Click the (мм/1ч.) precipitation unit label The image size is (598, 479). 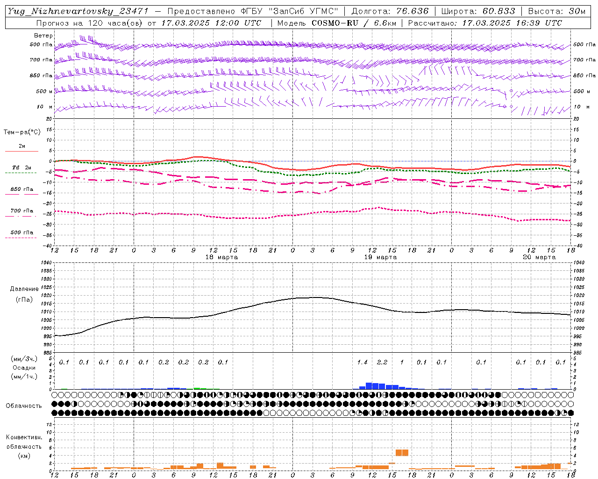pyautogui.click(x=24, y=377)
